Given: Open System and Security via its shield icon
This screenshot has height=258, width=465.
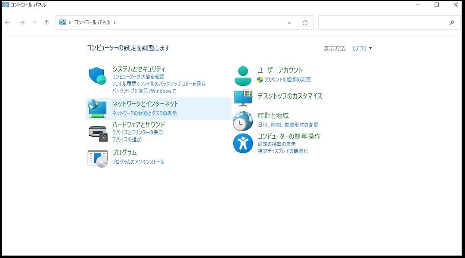Looking at the screenshot, I should tap(97, 76).
